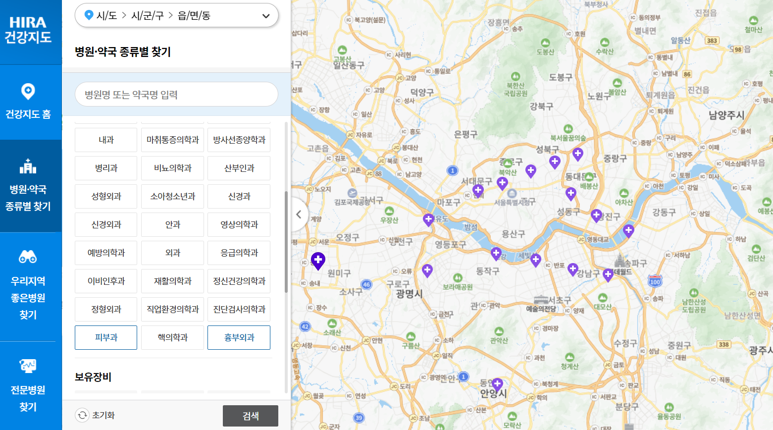The image size is (773, 430).
Task: Click the purple marker near 롯데월드
Action: 608,274
